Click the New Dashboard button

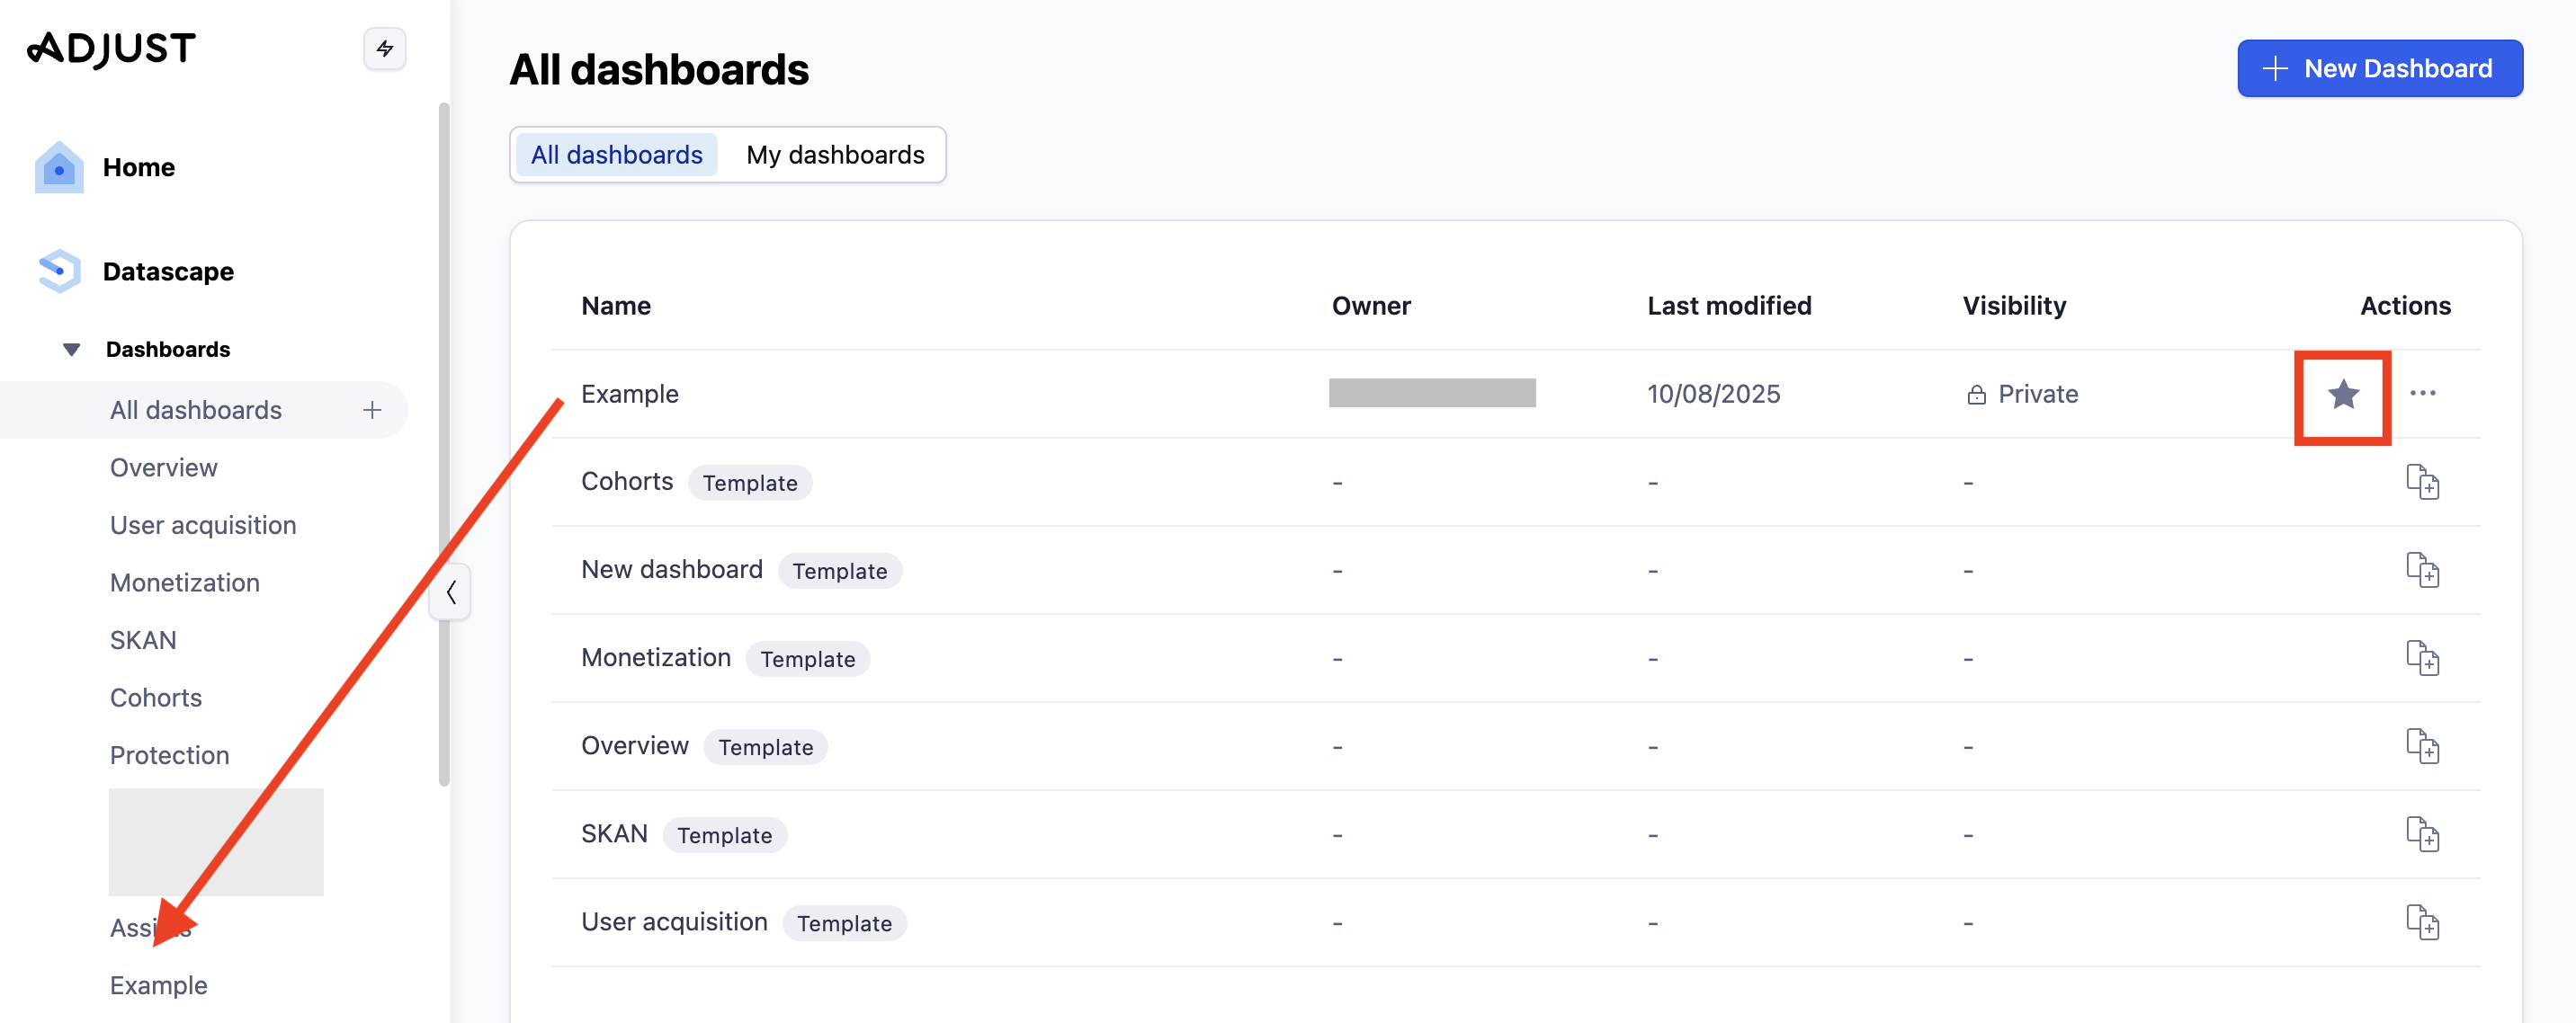click(2379, 68)
